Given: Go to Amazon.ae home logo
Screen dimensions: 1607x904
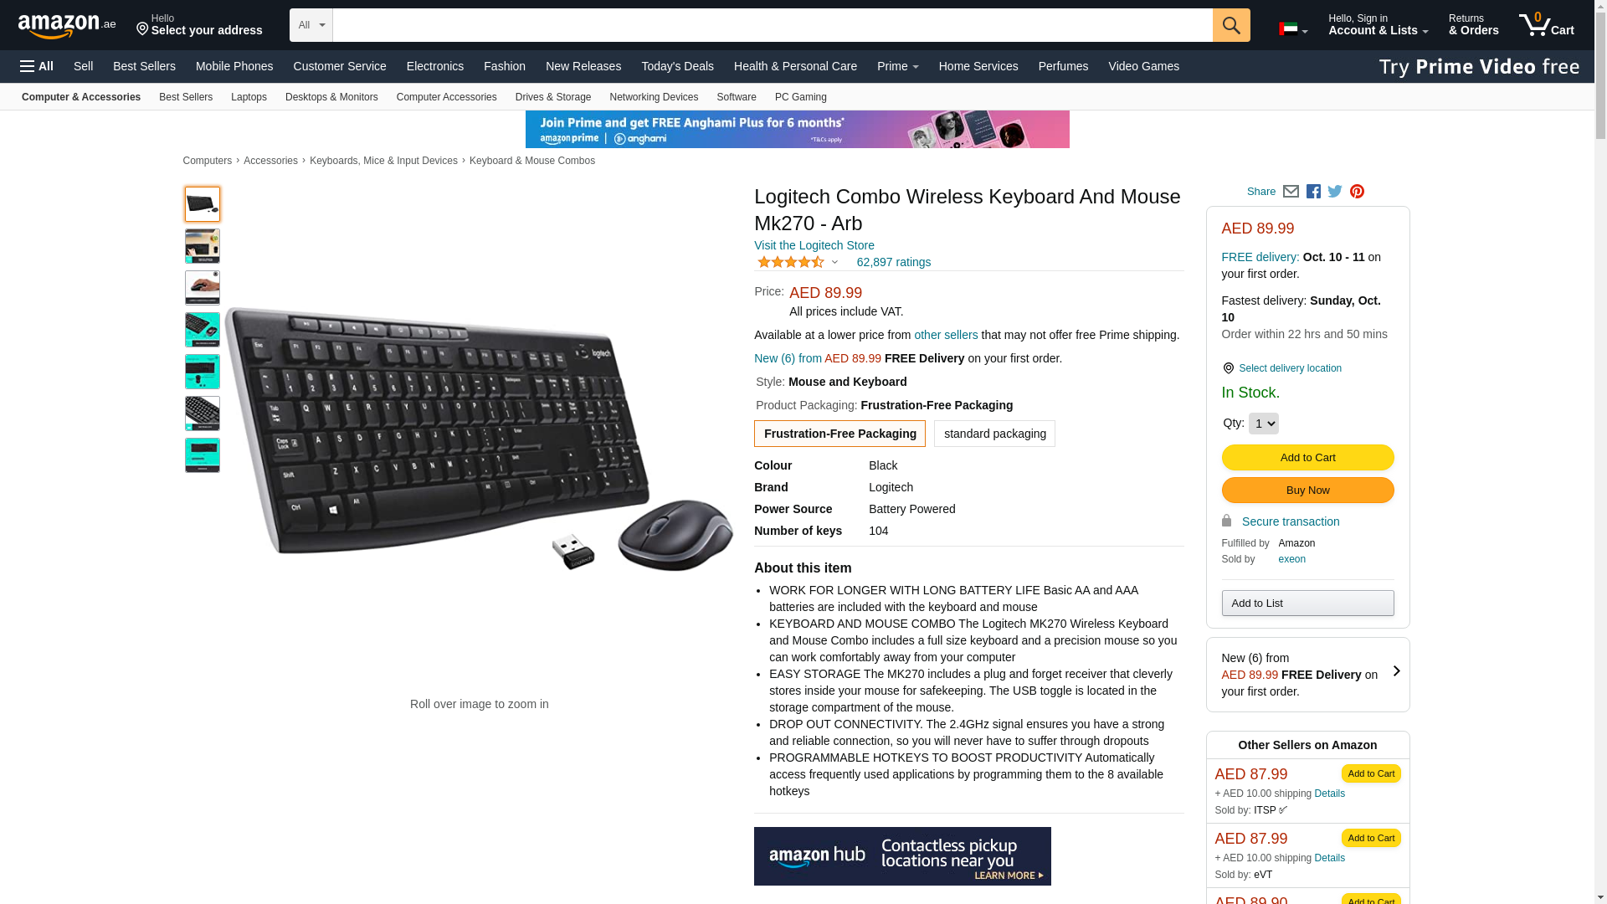Looking at the screenshot, I should tap(67, 26).
